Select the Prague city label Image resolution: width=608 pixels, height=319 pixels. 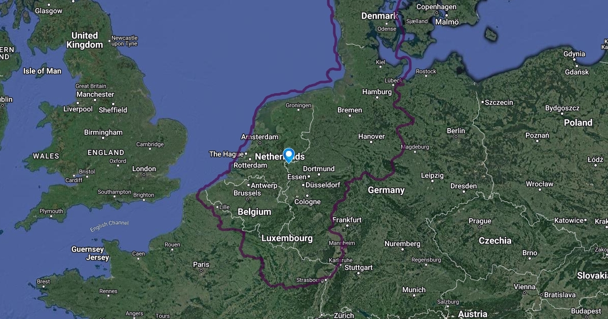coord(480,221)
